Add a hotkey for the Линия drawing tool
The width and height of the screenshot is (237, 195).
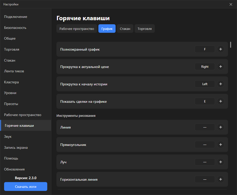point(220,127)
